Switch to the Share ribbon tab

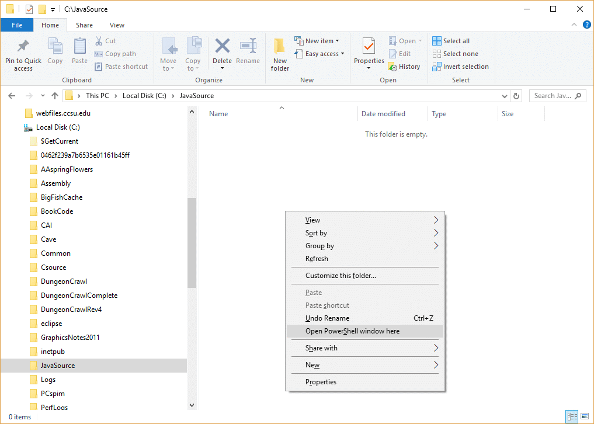click(x=84, y=25)
